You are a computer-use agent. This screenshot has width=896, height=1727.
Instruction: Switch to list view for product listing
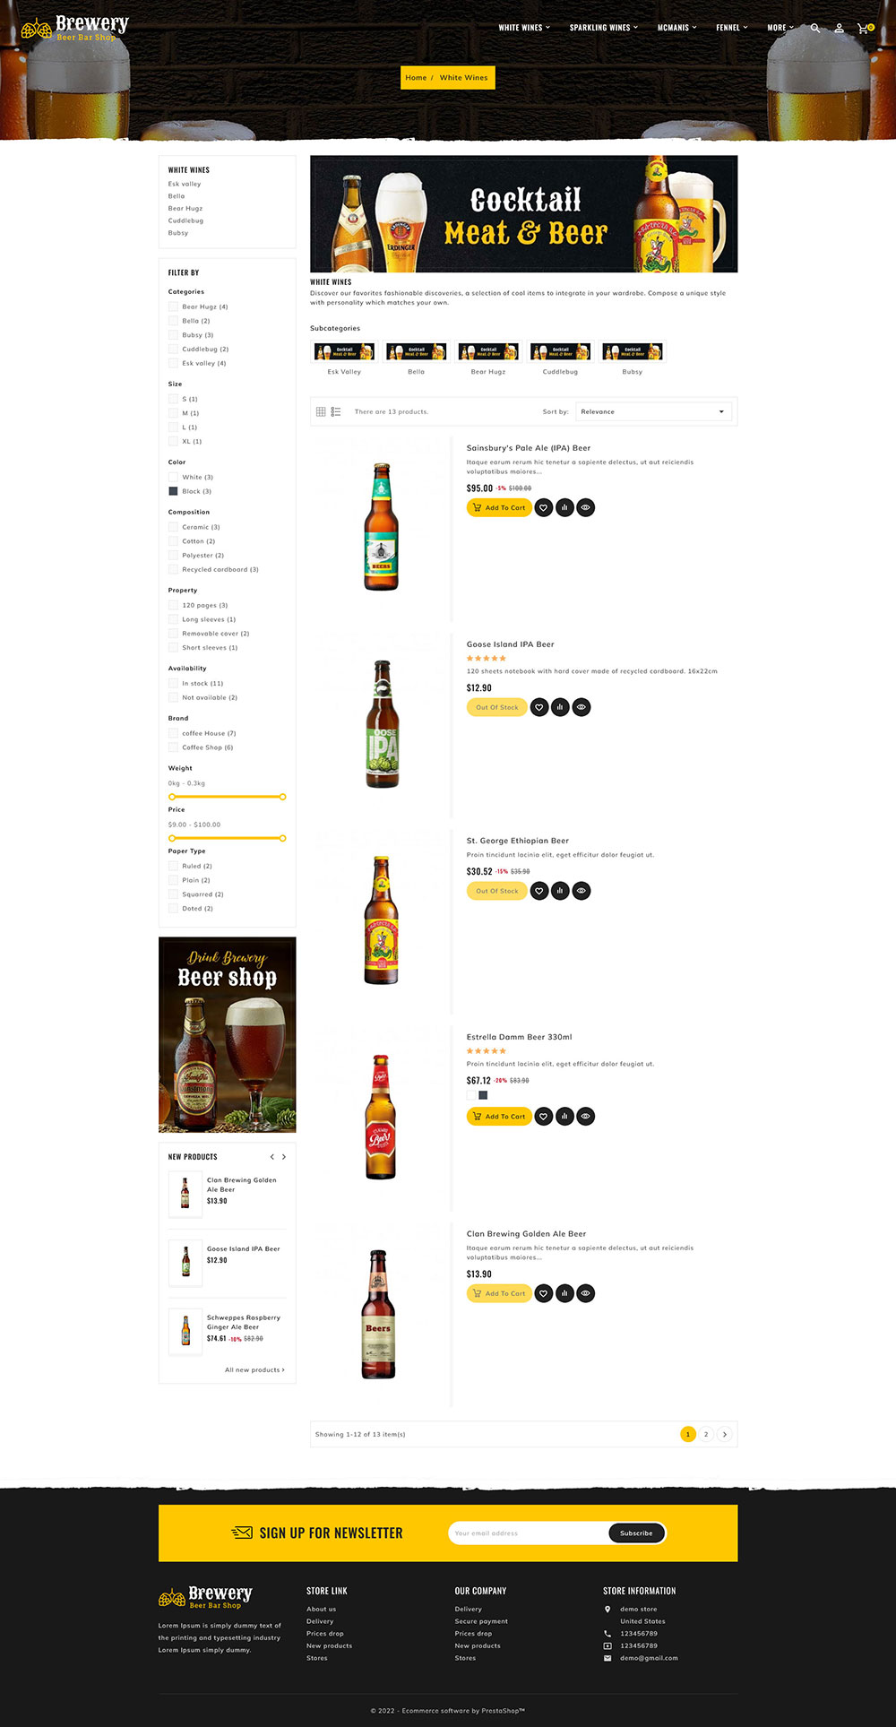pos(335,411)
